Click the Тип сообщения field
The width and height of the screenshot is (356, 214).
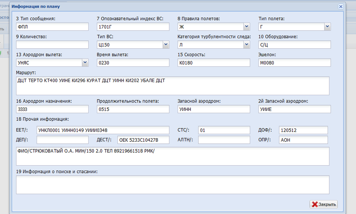click(52, 27)
